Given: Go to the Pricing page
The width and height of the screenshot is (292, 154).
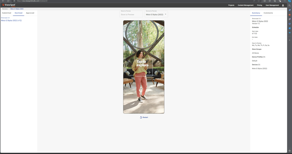Looking at the screenshot, I should [259, 5].
